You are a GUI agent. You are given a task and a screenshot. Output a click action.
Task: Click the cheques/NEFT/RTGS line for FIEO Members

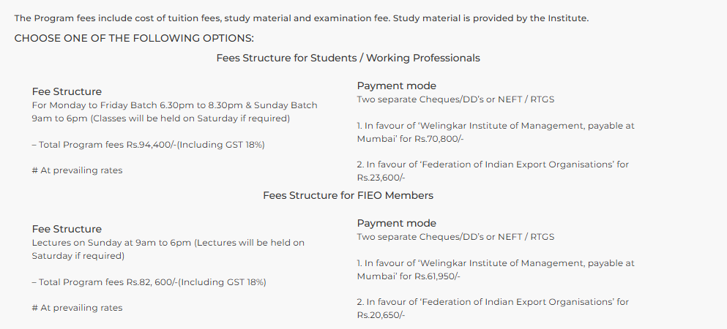[455, 237]
